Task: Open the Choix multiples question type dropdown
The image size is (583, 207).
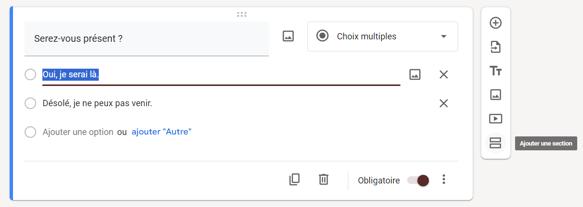Action: click(x=383, y=37)
